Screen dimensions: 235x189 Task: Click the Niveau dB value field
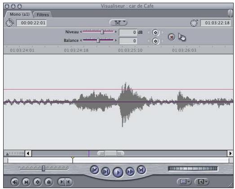point(128,32)
